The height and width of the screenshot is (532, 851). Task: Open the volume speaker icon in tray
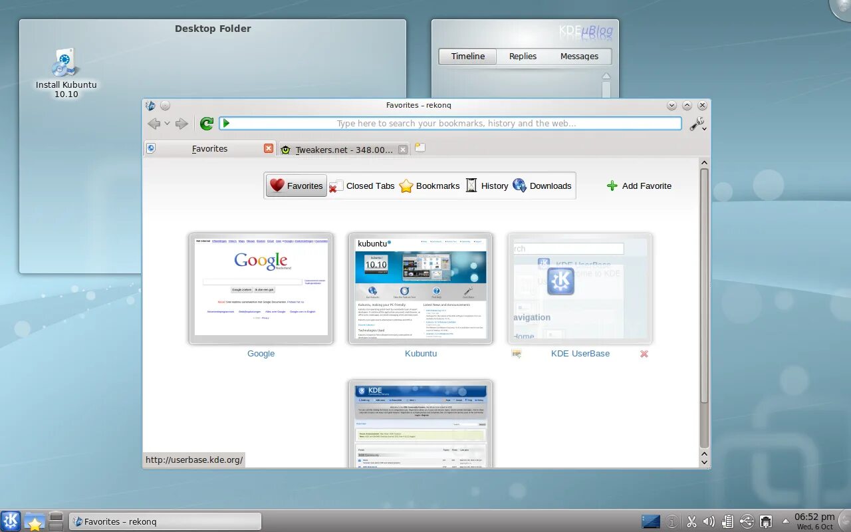pyautogui.click(x=709, y=522)
